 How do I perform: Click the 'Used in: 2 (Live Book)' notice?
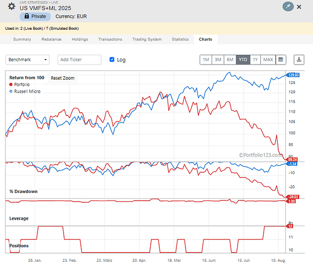click(42, 29)
